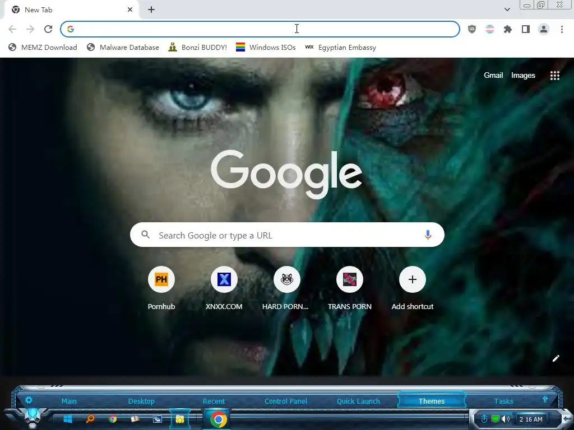Switch to the Recent dock tab
This screenshot has width=574, height=430.
pos(214,401)
